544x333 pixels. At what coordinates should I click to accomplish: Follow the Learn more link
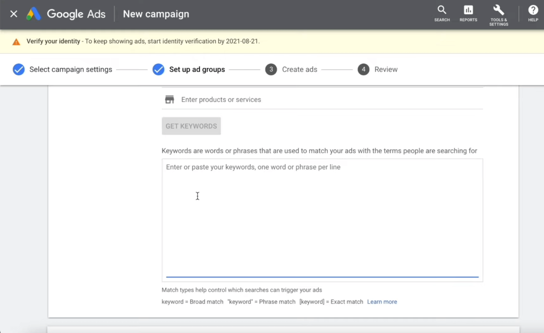point(382,302)
